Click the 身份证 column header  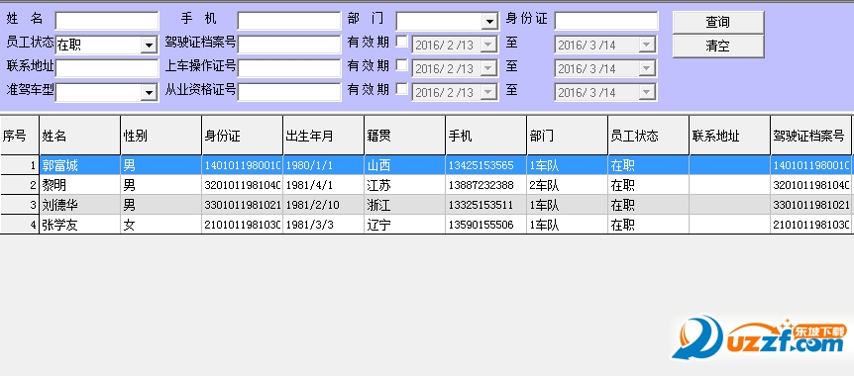coord(243,136)
